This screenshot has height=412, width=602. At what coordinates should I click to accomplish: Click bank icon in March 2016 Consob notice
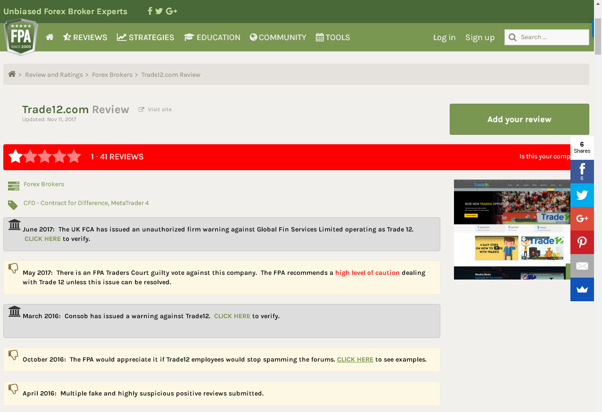15,311
